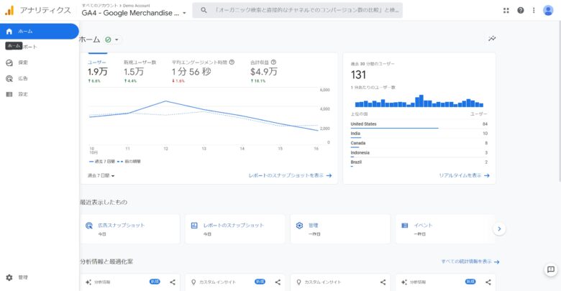
Task: Open the Advertising snapshot recent card
Action: click(130, 228)
